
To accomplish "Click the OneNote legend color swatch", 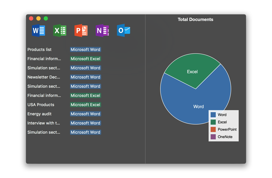I will 213,137.
